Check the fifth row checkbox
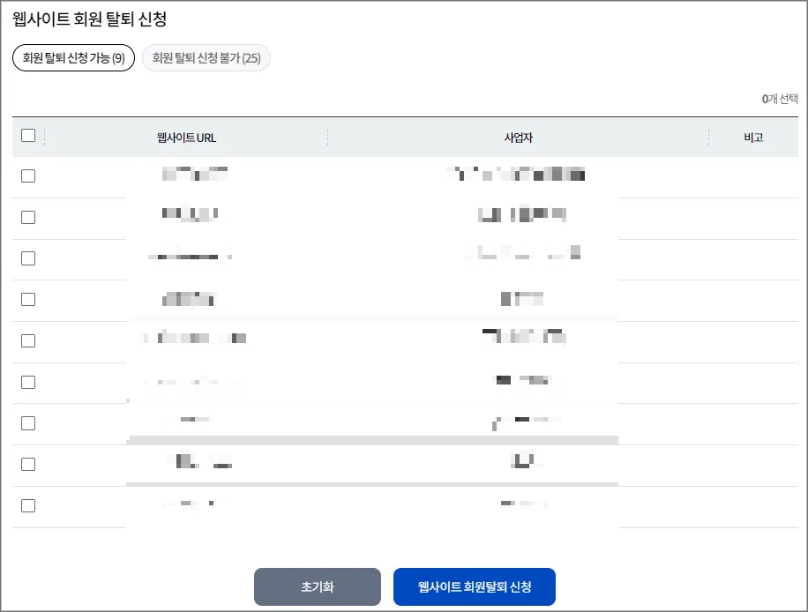This screenshot has height=612, width=808. coord(27,341)
